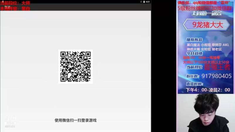Click the text 使用微信扫一扫登录游戏
Image resolution: width=235 pixels, height=132 pixels.
click(75, 120)
